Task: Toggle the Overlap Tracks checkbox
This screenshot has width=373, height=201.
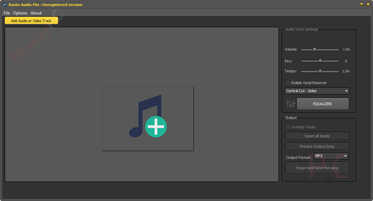Action: click(288, 127)
